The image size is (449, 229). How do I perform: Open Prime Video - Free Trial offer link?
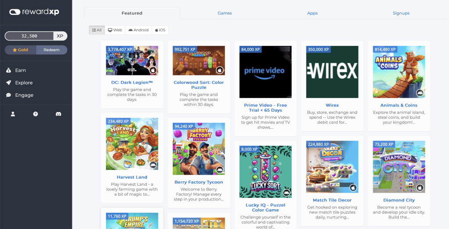265,108
